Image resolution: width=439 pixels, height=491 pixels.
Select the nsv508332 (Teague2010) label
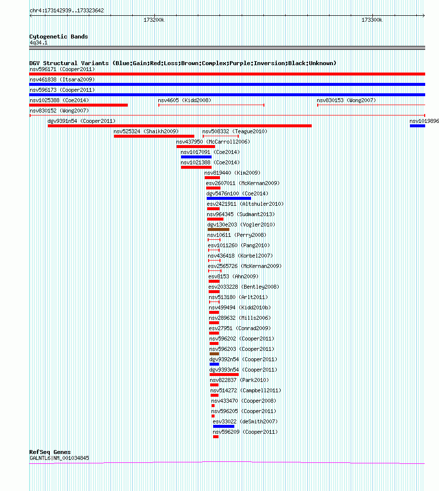coord(235,131)
